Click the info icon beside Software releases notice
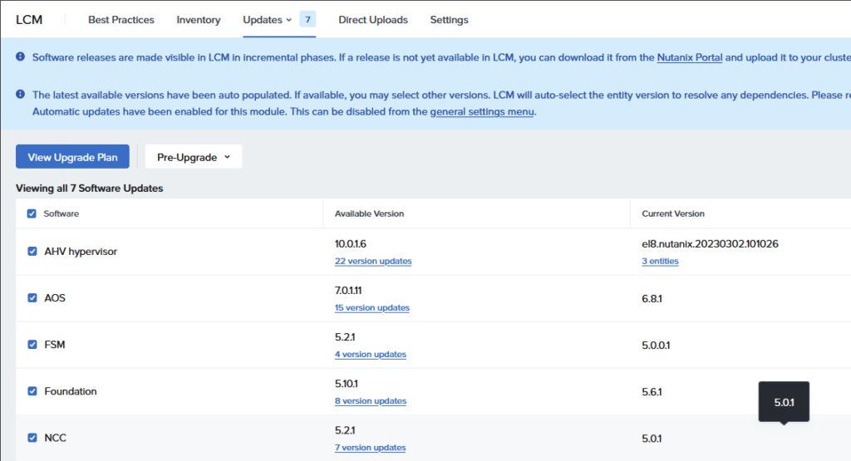Viewport: 851px width, 461px height. [20, 57]
